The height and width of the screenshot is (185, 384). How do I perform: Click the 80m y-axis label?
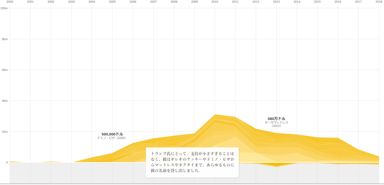(x=5, y=39)
